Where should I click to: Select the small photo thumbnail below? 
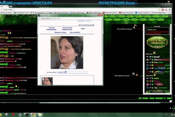[x=48, y=81]
